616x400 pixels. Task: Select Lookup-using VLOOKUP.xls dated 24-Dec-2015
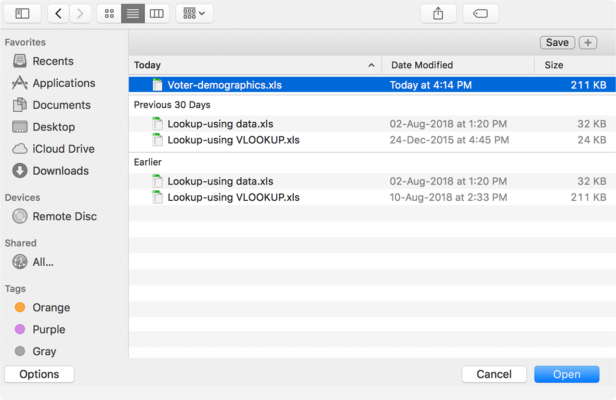(372, 140)
